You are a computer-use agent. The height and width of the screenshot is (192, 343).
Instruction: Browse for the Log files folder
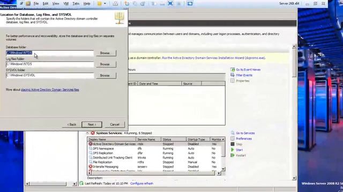pyautogui.click(x=106, y=65)
